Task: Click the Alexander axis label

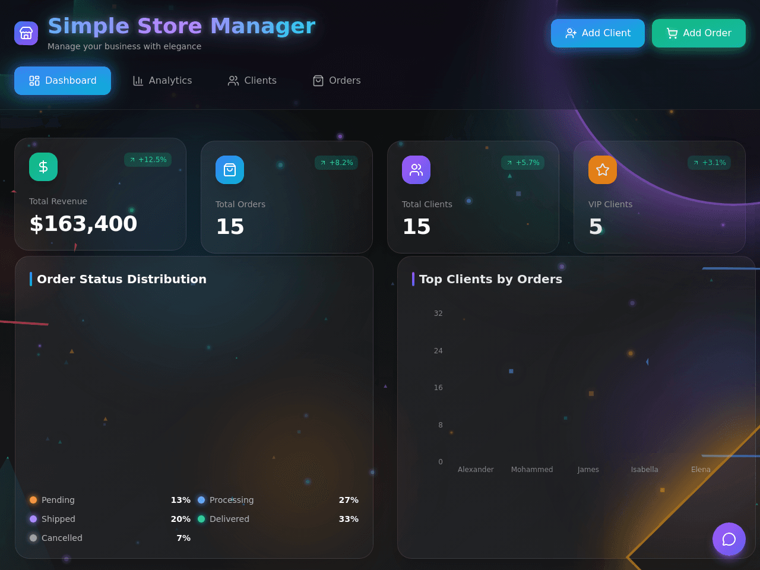Action: (x=476, y=470)
